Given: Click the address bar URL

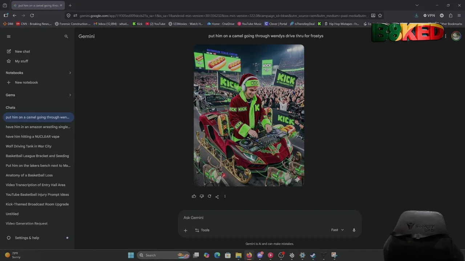Looking at the screenshot, I should (223, 16).
